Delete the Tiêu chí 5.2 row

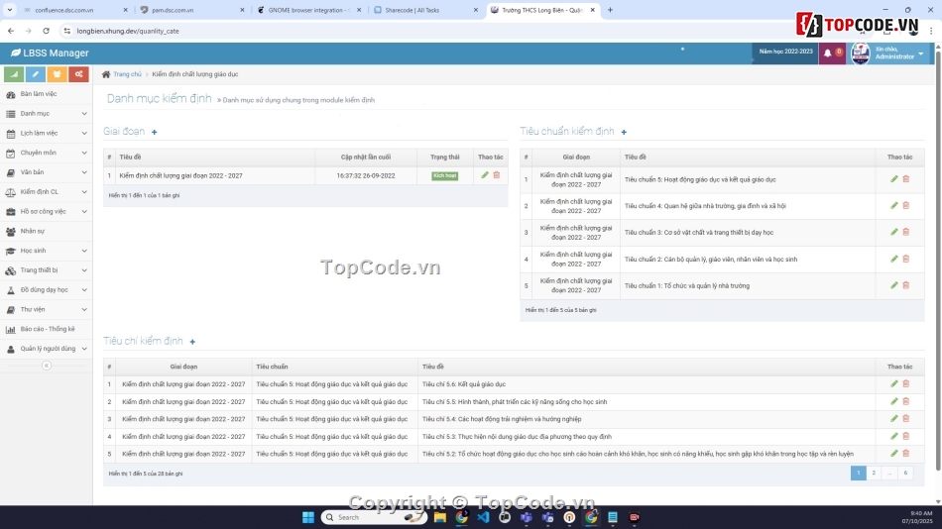pyautogui.click(x=905, y=454)
